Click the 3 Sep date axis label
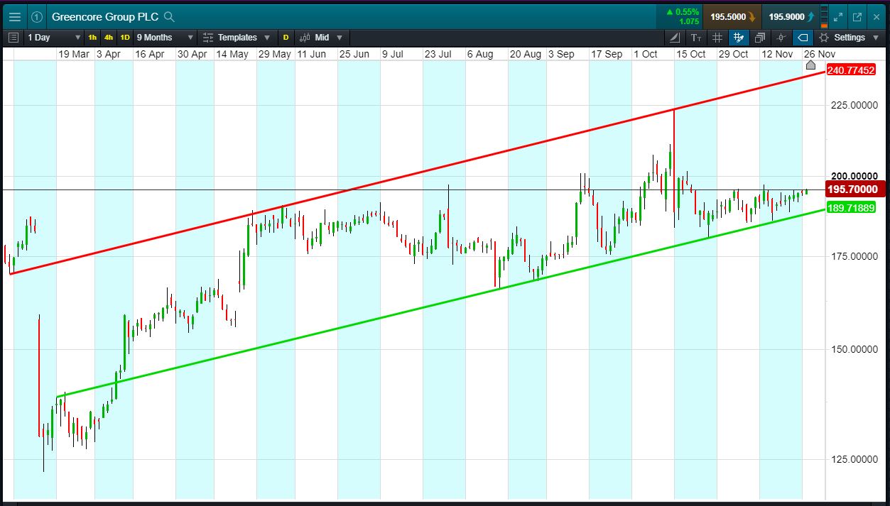This screenshot has width=890, height=506. [561, 54]
